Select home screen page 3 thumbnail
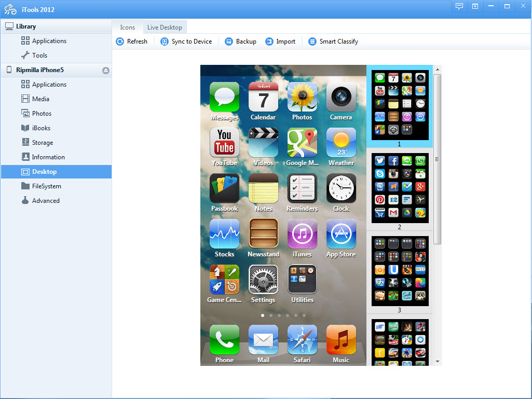This screenshot has height=399, width=532. (x=400, y=271)
